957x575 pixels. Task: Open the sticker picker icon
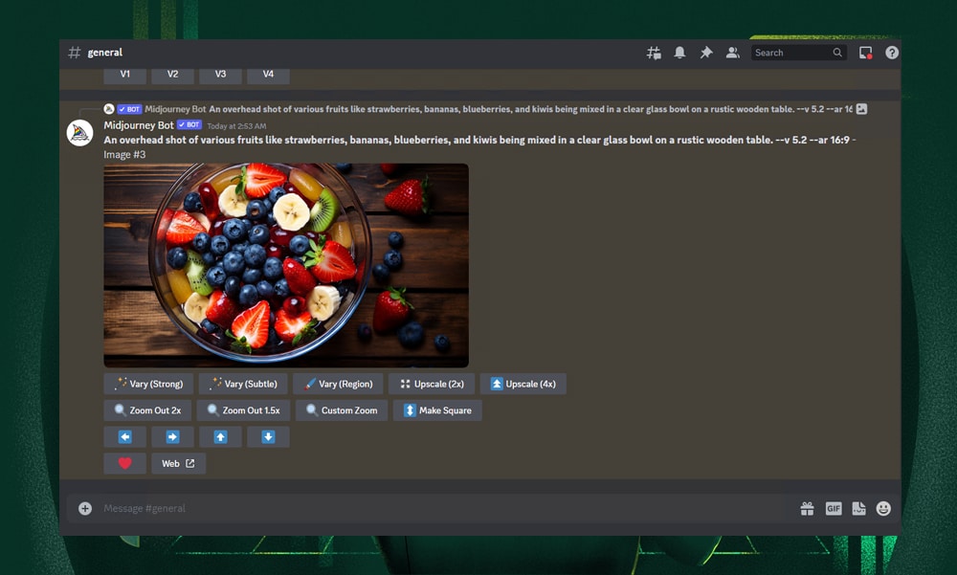(x=858, y=509)
